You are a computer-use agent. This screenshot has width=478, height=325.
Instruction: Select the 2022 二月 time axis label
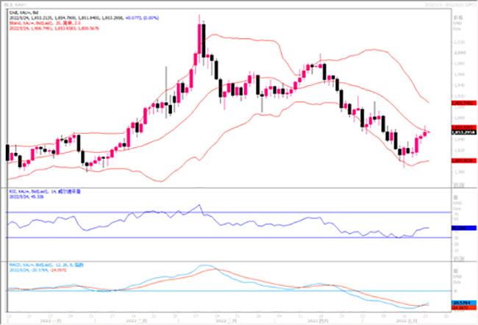(x=140, y=321)
